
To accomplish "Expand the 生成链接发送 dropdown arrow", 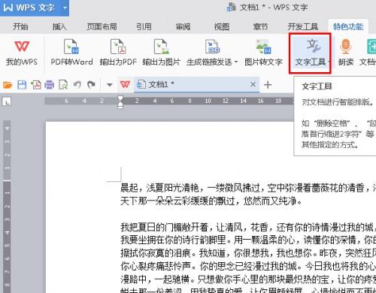I will coord(236,62).
